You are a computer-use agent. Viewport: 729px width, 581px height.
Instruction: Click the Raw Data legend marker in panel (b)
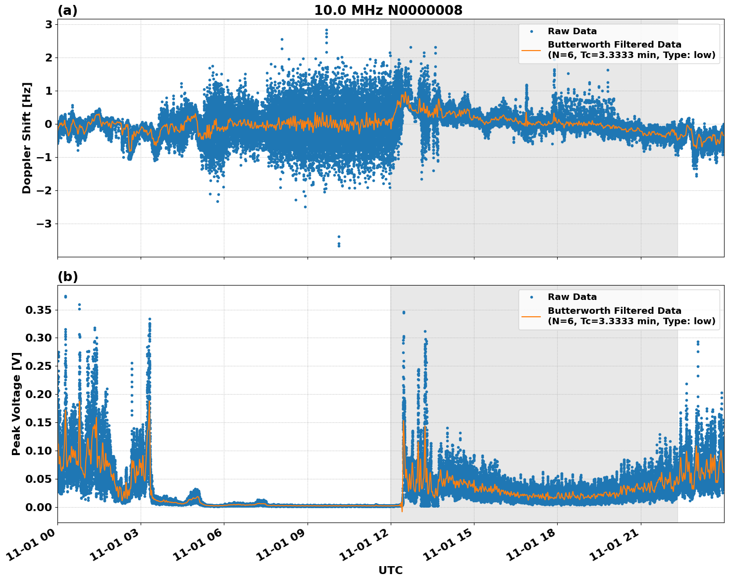point(531,296)
